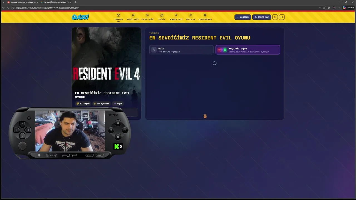356x200 pixels.
Task: Open the favorites list icon
Action: point(329,8)
